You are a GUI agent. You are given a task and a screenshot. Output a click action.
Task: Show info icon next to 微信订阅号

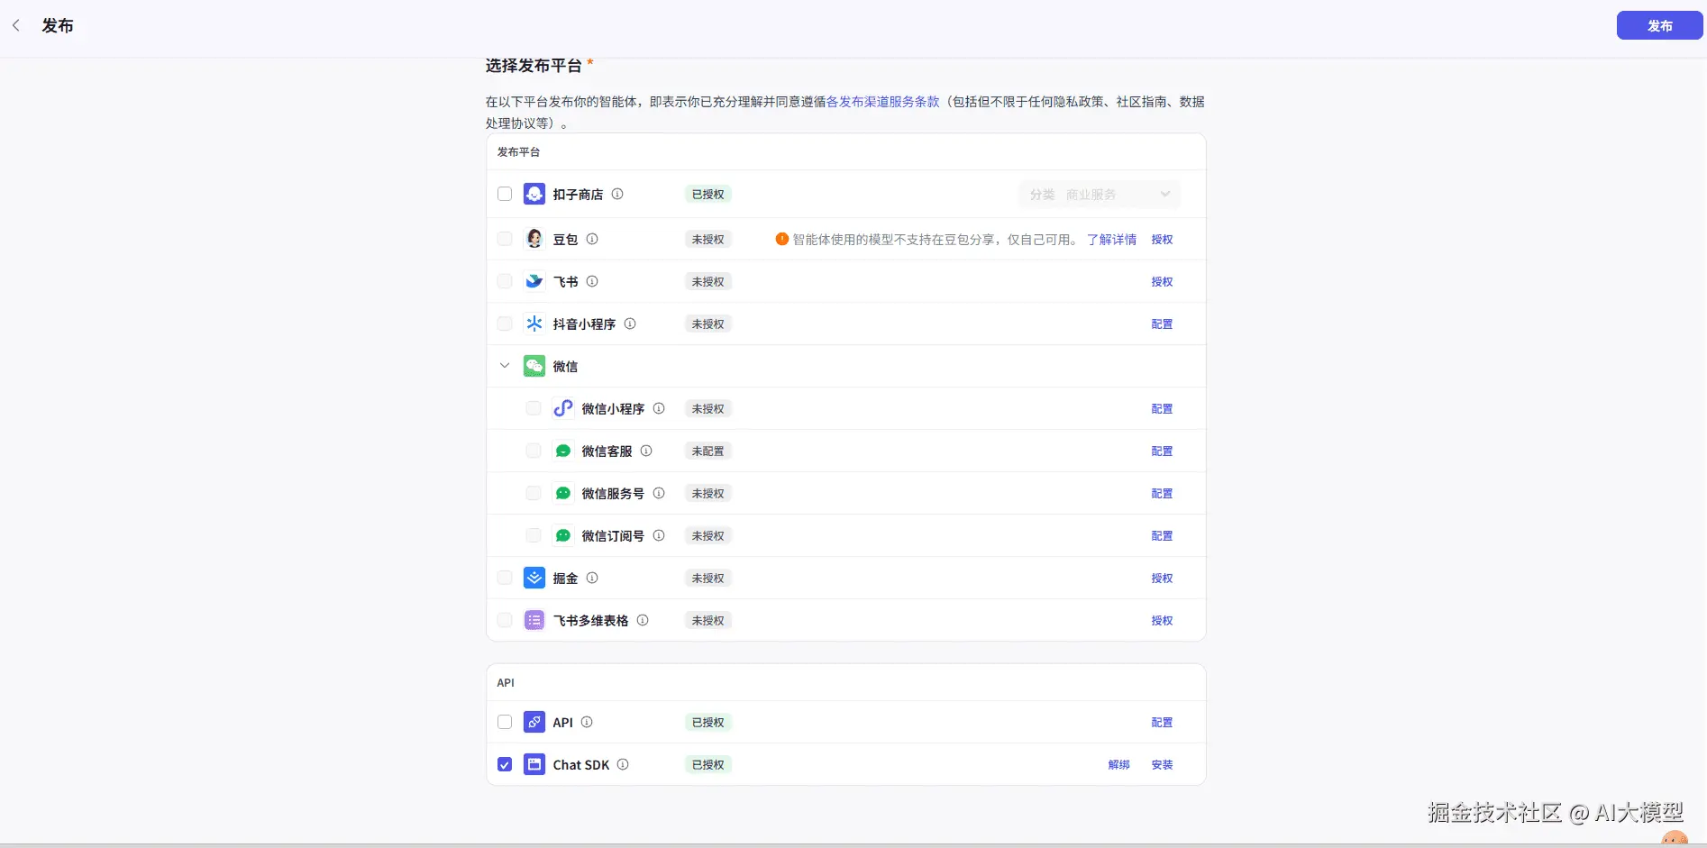[659, 535]
